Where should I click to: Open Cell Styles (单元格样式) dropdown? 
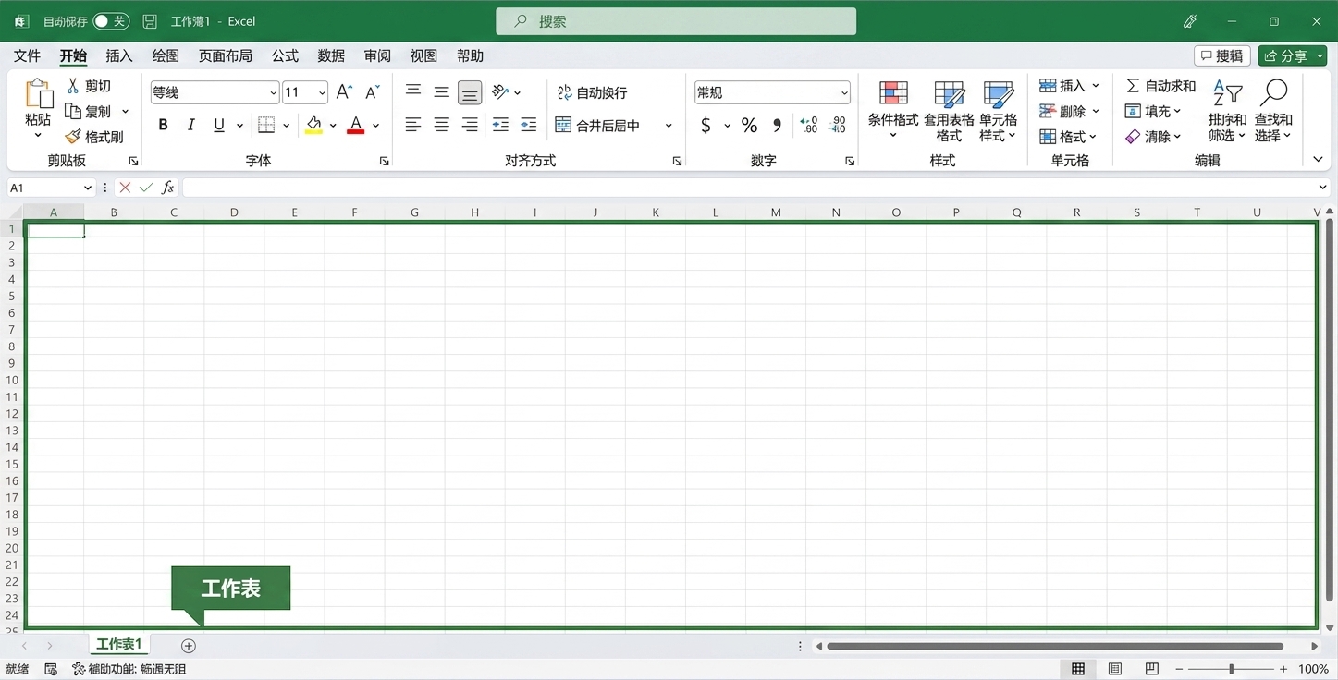999,111
